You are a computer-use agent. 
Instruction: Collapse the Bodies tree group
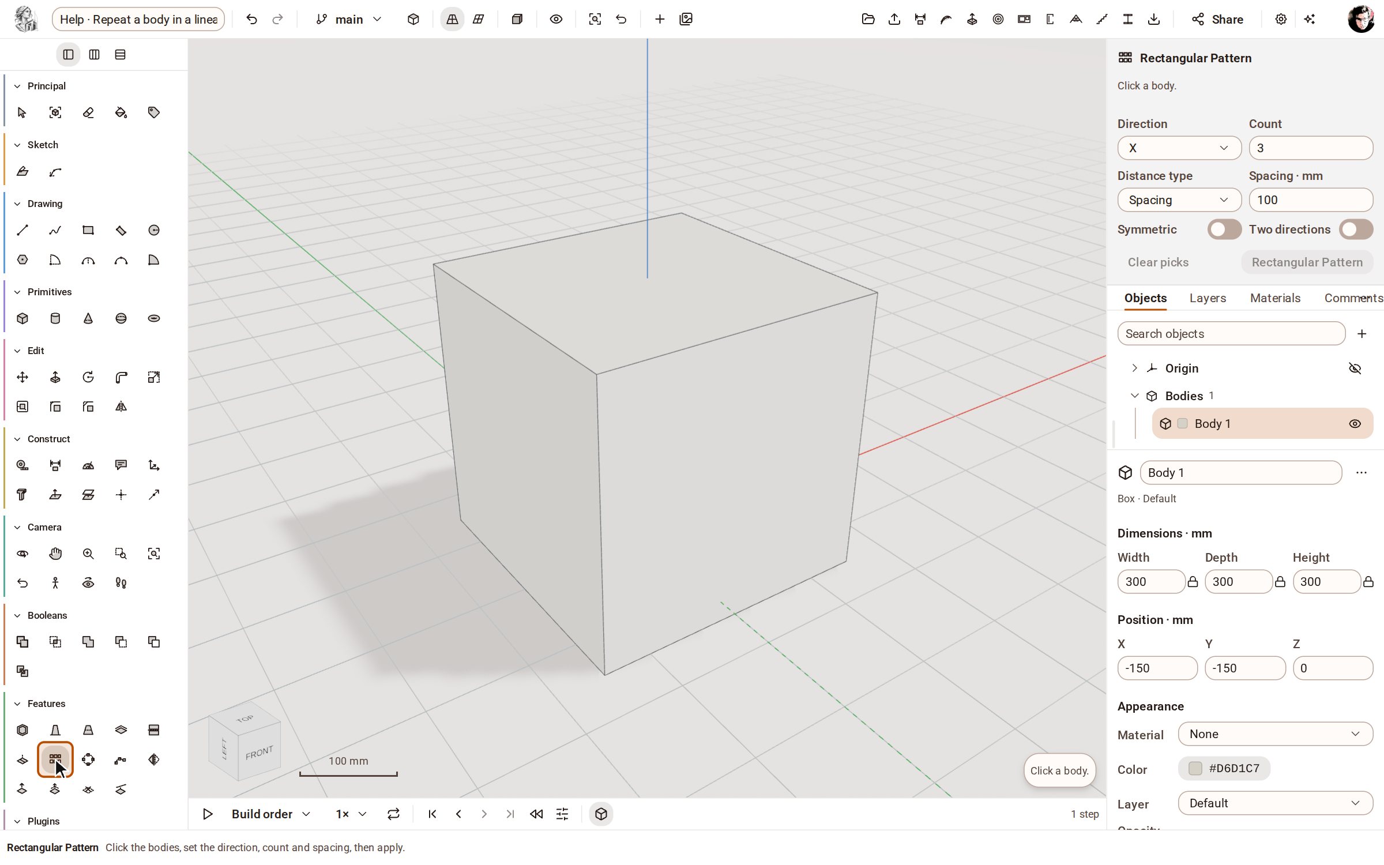(1134, 396)
